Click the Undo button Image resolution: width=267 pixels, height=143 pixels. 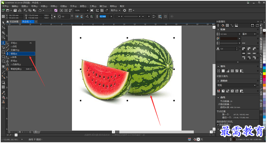[x=40, y=10]
